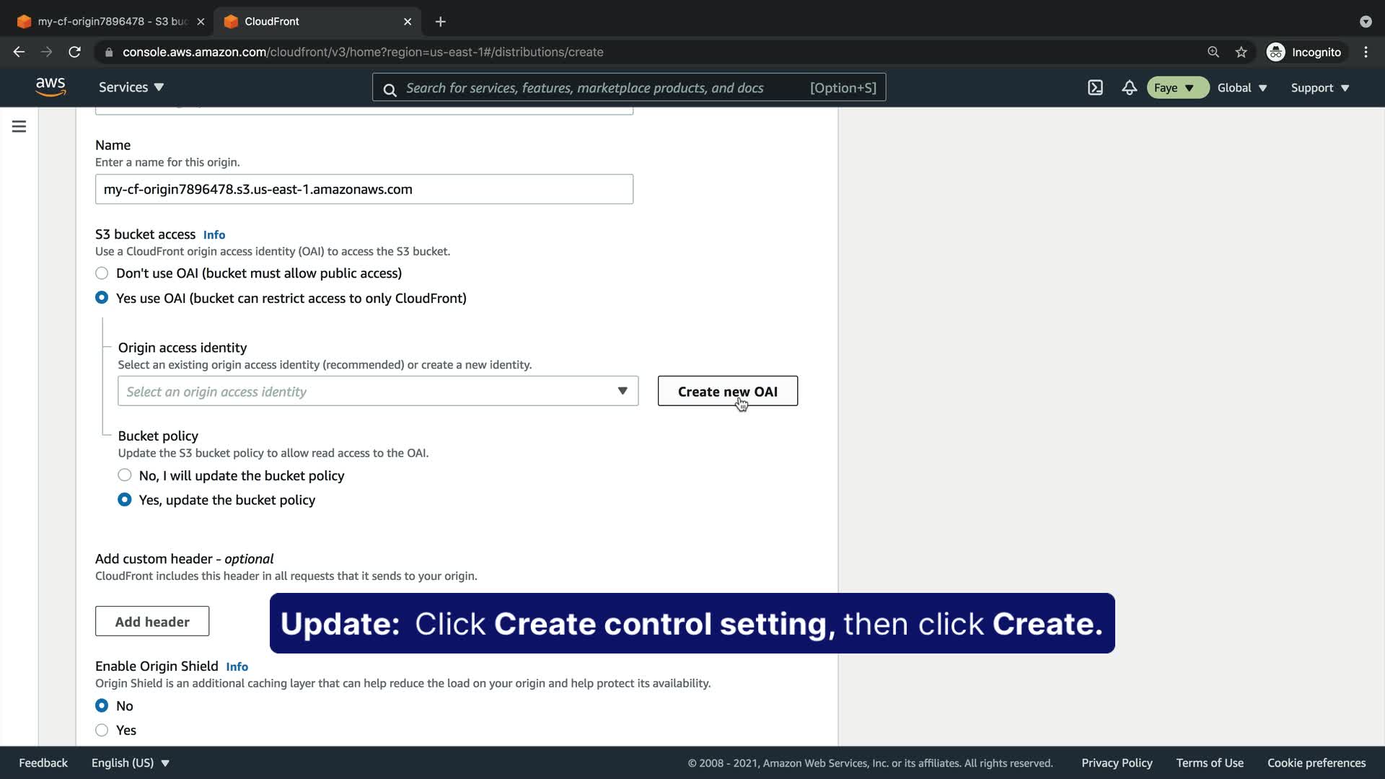Open the Services dropdown menu
Screen dimensions: 1385x779
(x=131, y=87)
